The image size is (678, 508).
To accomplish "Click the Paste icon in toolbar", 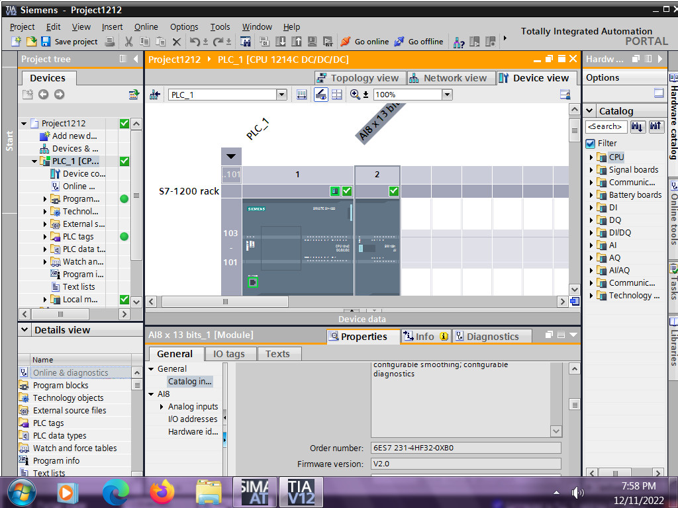I will click(160, 42).
